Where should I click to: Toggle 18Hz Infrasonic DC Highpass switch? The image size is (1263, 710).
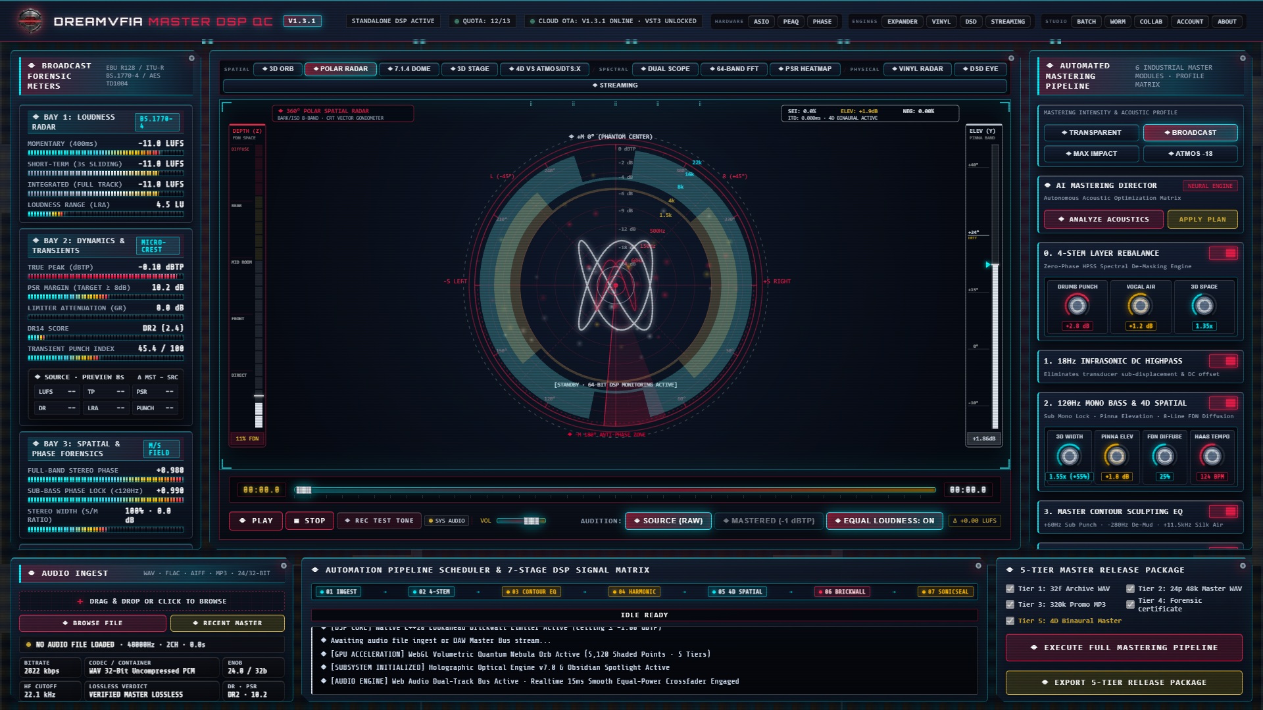pos(1223,361)
